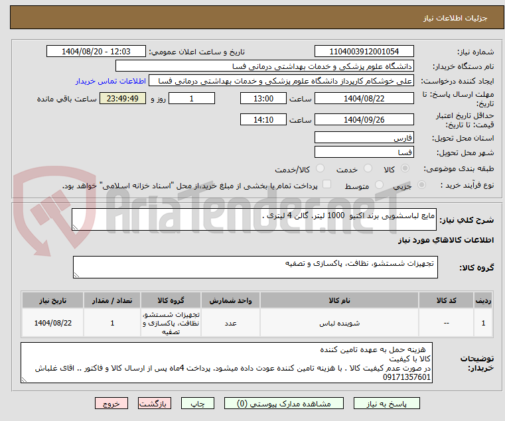Click the announcement date field 1404/08/20 - 12:03
Screen dimensions: 505x421
(96, 52)
